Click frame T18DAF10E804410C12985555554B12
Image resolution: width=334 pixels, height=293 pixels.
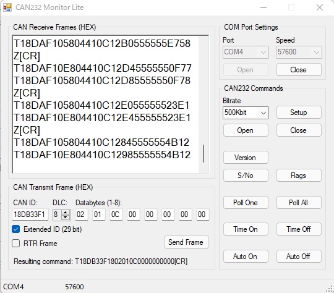coord(102,155)
